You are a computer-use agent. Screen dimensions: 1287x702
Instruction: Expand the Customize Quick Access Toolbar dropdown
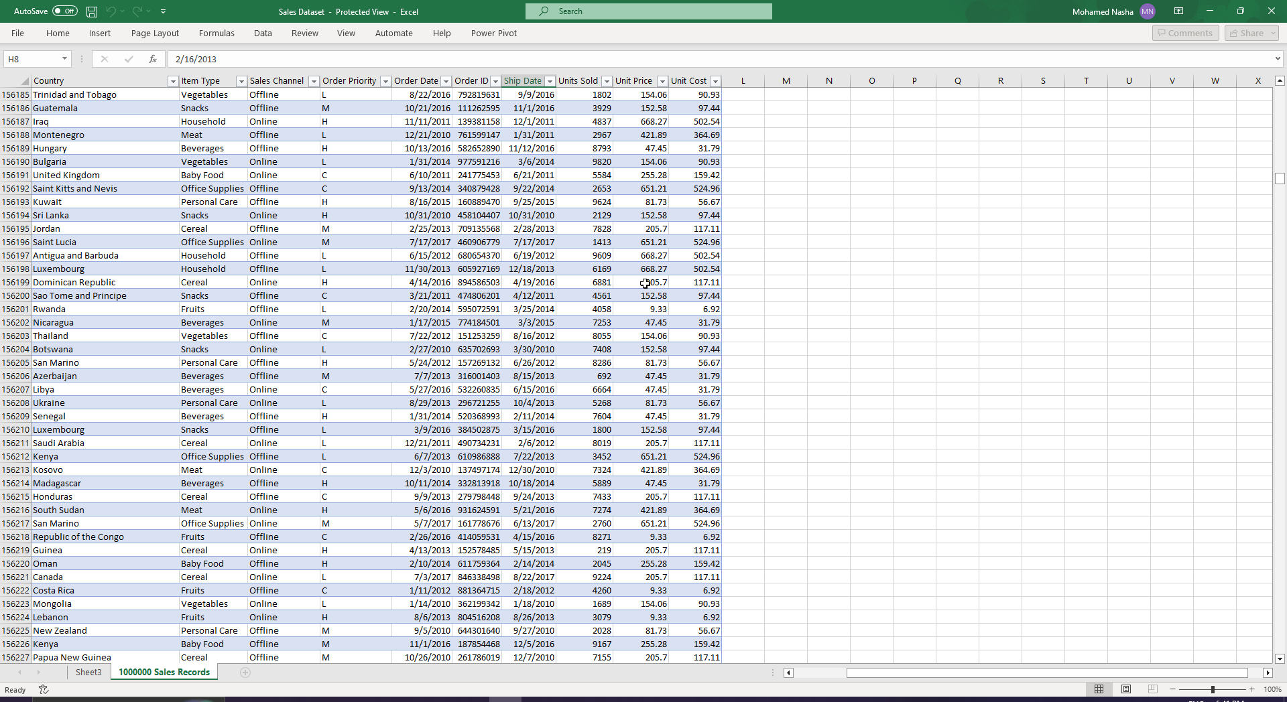pyautogui.click(x=164, y=11)
